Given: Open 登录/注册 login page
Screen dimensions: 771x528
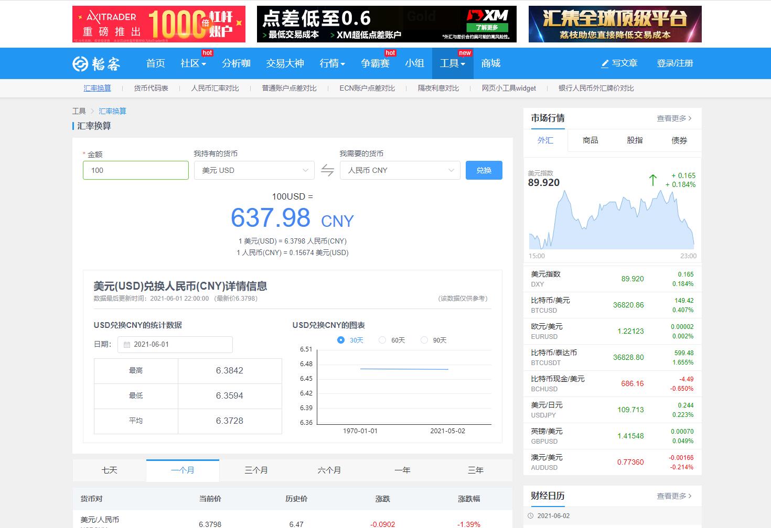Looking at the screenshot, I should point(674,63).
